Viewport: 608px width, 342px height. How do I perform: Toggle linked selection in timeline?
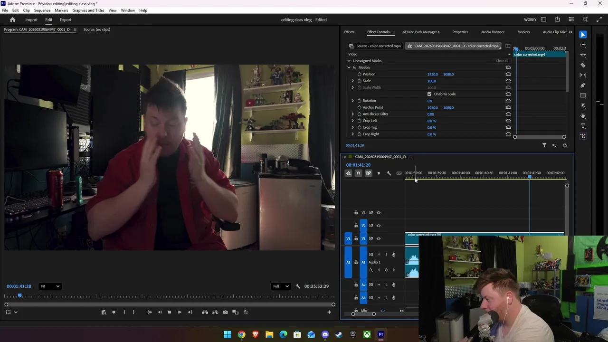click(368, 173)
